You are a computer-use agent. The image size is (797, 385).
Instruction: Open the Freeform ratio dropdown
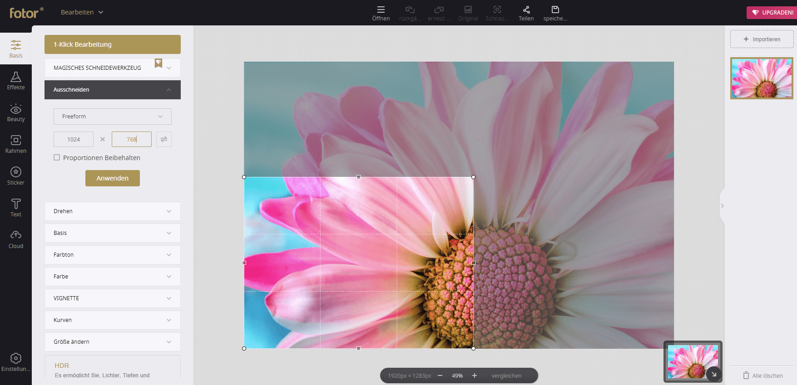tap(113, 117)
